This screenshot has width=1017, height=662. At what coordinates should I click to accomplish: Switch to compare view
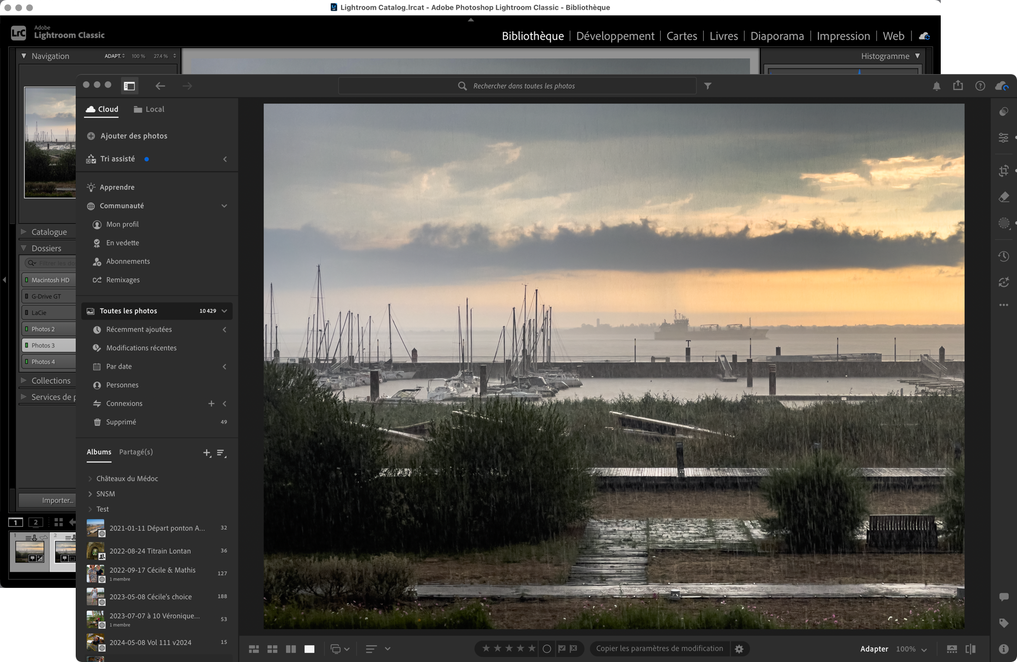[x=291, y=649]
